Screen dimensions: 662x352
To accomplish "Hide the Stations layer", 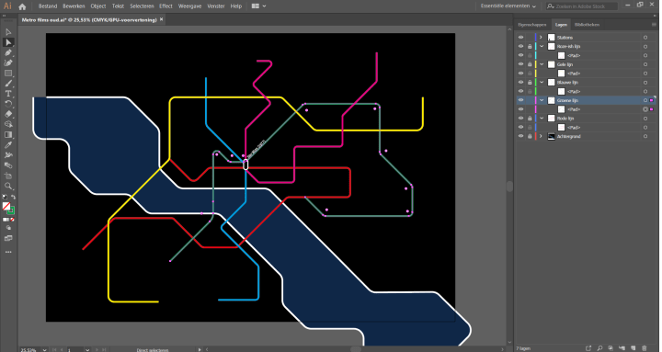I will pyautogui.click(x=520, y=37).
